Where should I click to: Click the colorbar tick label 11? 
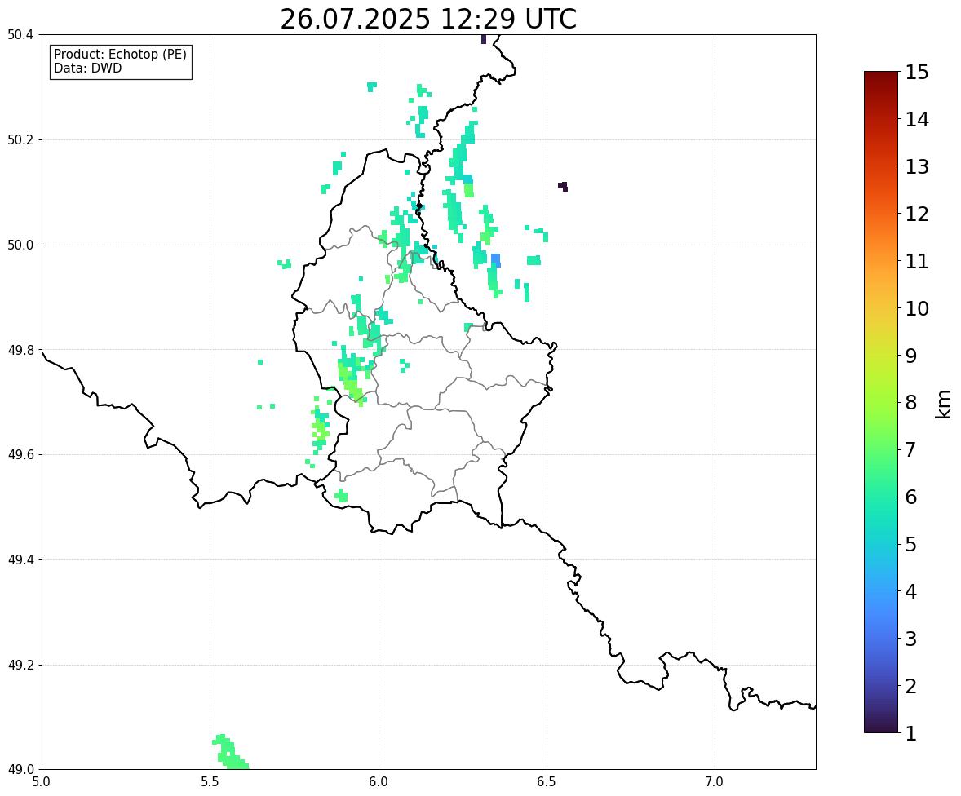coord(917,261)
